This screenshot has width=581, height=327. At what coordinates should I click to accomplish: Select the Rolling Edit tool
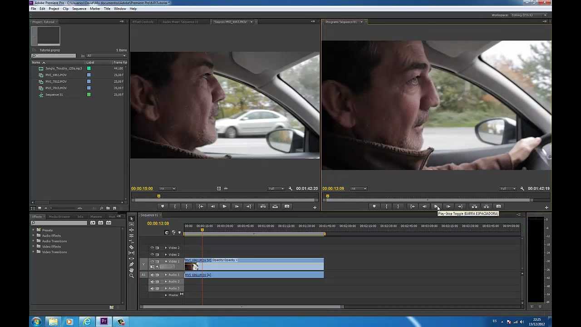tap(132, 236)
